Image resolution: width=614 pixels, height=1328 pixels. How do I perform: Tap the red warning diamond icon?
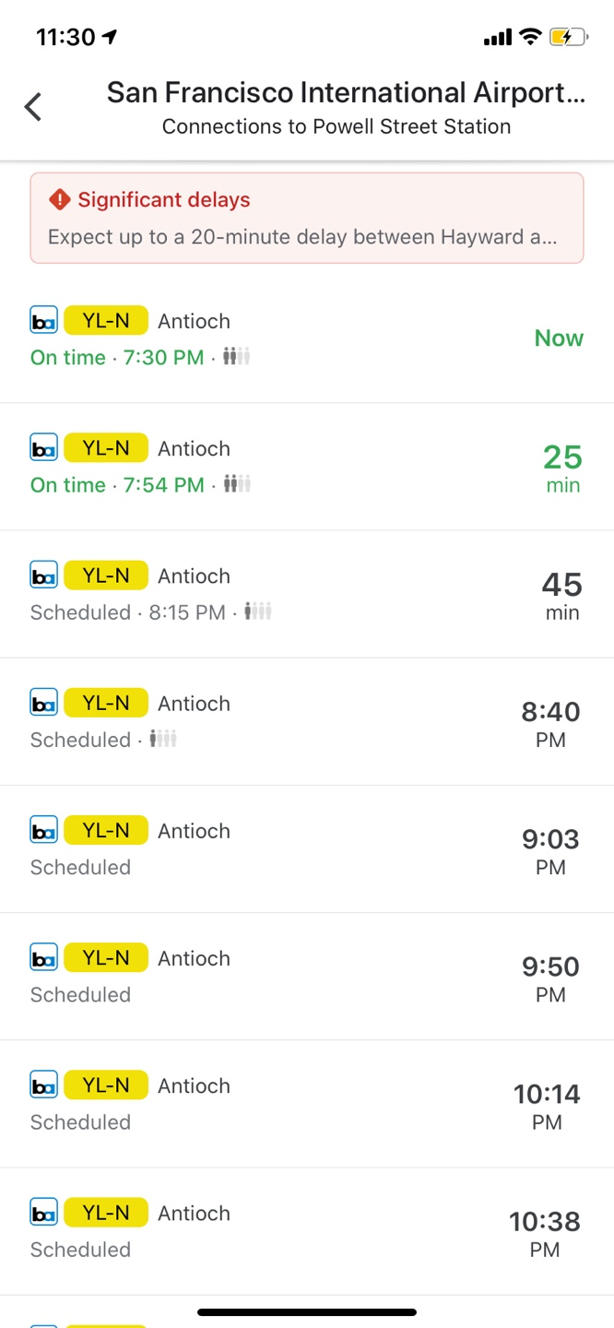point(60,199)
